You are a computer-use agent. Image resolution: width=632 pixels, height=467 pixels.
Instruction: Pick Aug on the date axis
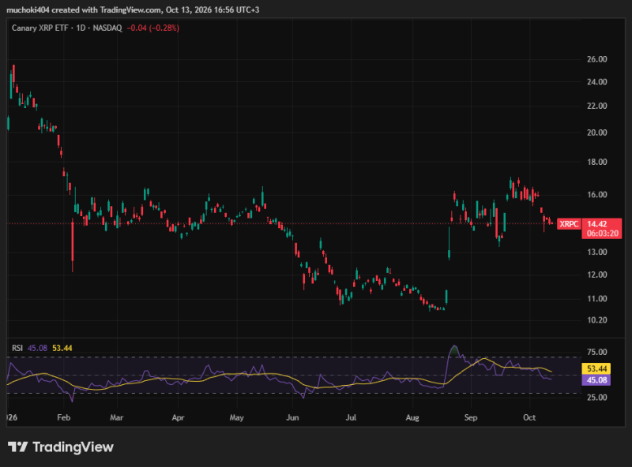point(412,417)
